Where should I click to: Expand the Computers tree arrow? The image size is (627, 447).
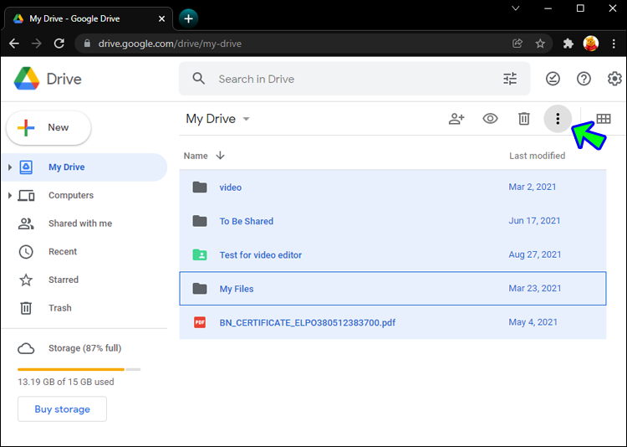coord(10,196)
